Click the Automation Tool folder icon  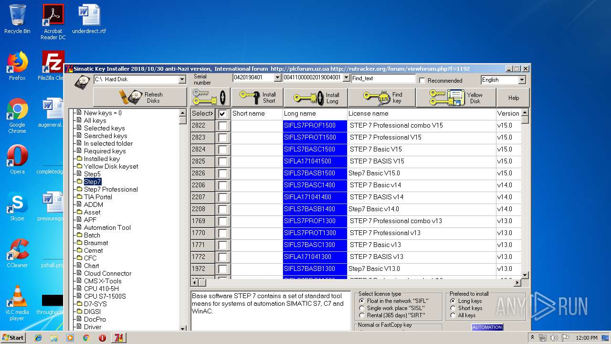click(79, 227)
